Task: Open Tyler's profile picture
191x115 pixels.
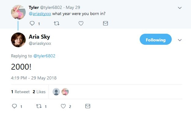Action: point(18,12)
